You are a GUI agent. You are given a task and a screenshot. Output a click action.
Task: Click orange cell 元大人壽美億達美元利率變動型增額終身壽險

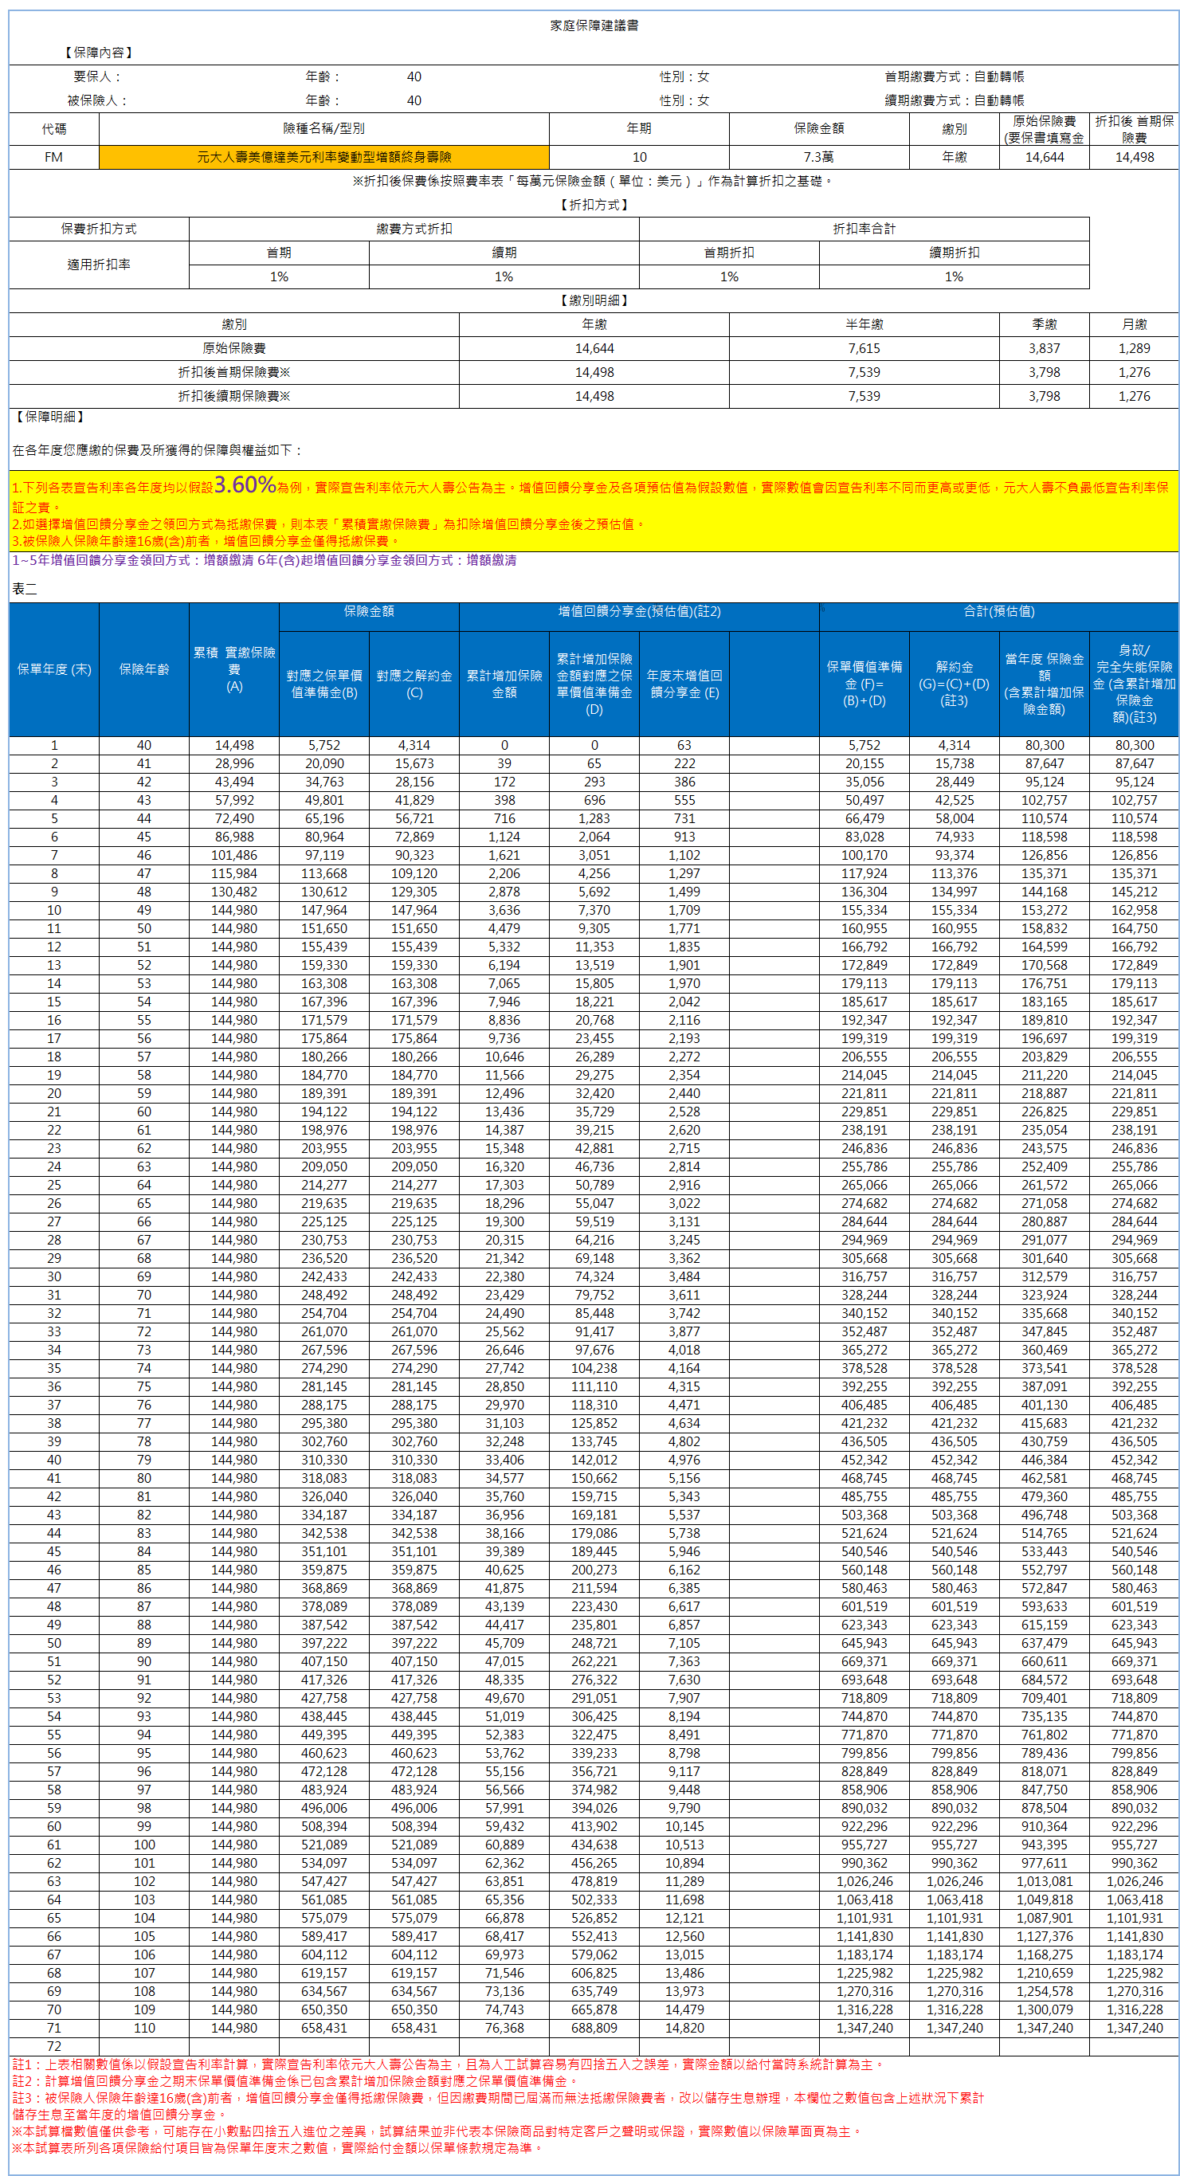pyautogui.click(x=324, y=157)
